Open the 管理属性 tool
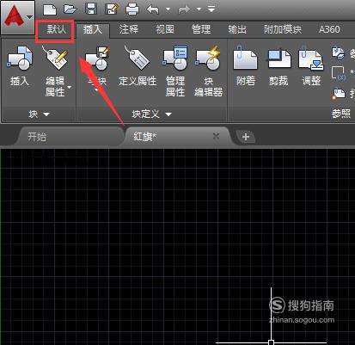The height and width of the screenshot is (345, 355). click(175, 71)
